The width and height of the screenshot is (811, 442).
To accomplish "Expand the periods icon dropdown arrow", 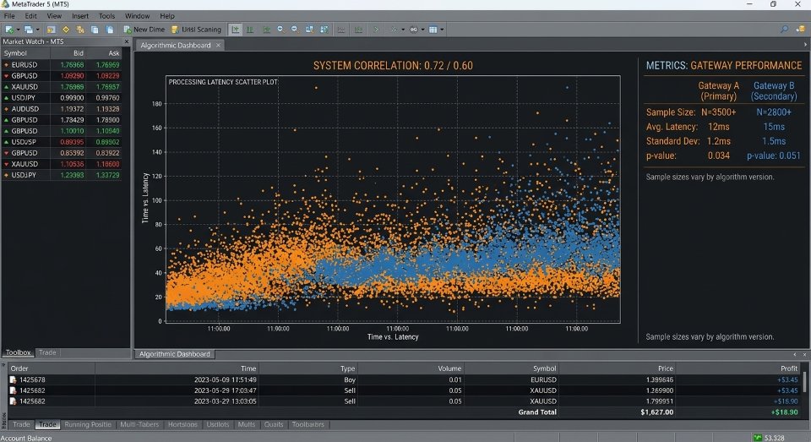I will [422, 30].
